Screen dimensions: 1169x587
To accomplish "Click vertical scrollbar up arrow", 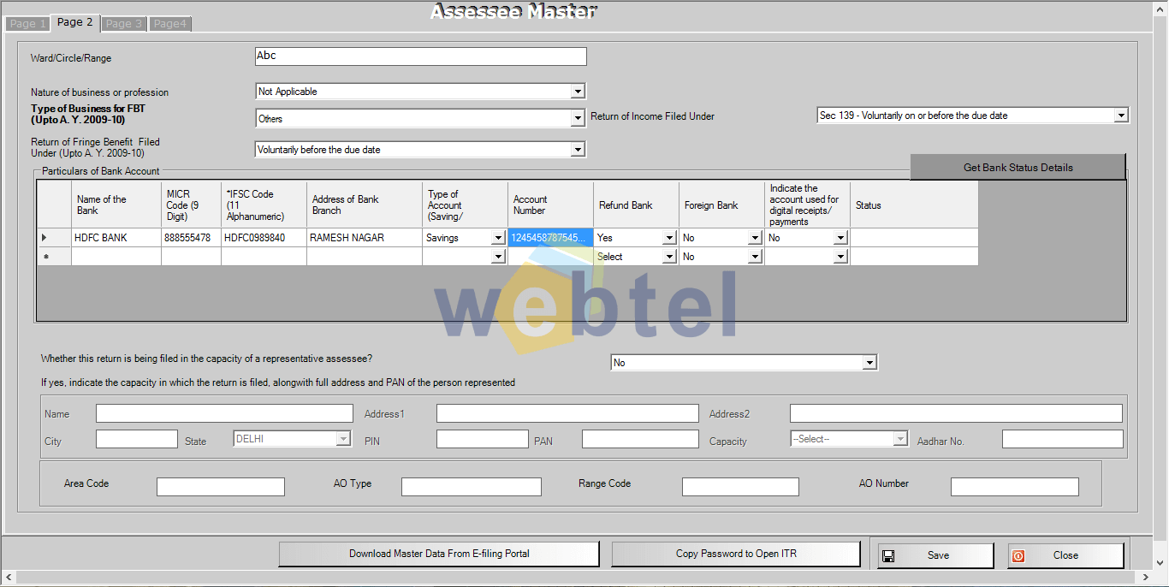I will pos(1160,8).
